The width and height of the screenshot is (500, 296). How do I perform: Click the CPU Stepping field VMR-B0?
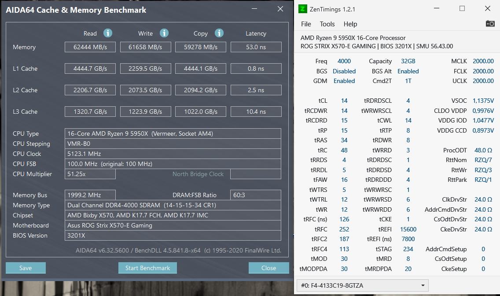point(173,144)
